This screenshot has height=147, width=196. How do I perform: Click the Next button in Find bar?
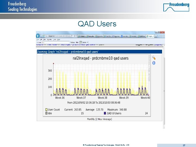click(77, 42)
